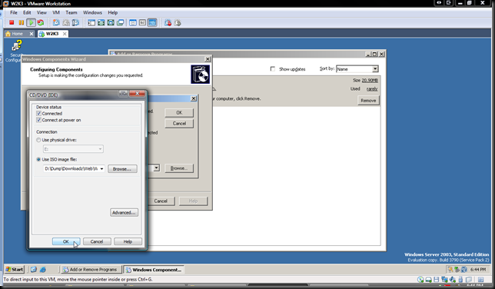Switch to Summary view toolbar icon
The height and width of the screenshot is (289, 495).
coord(133,23)
